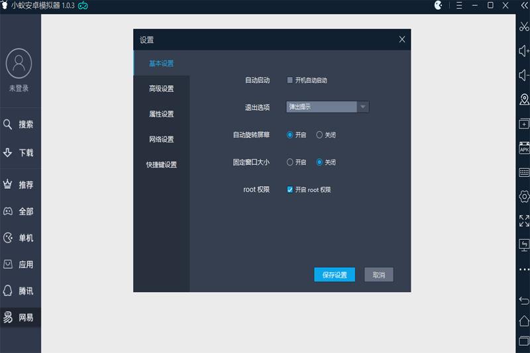Click the 取消 button
This screenshot has width=530, height=353.
tap(379, 275)
